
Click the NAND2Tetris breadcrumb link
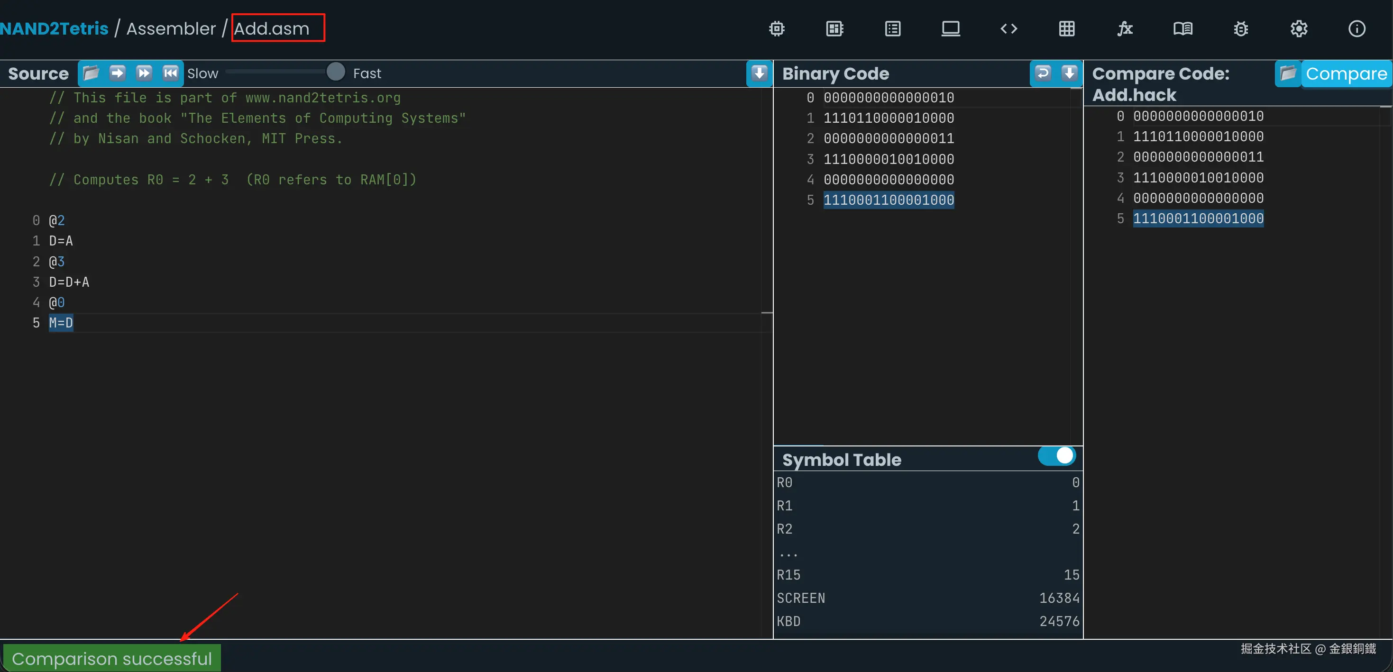pyautogui.click(x=54, y=28)
